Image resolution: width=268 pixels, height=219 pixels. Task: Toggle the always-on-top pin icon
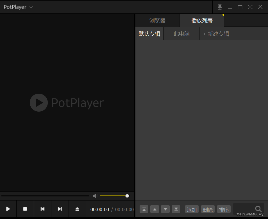tap(220, 7)
